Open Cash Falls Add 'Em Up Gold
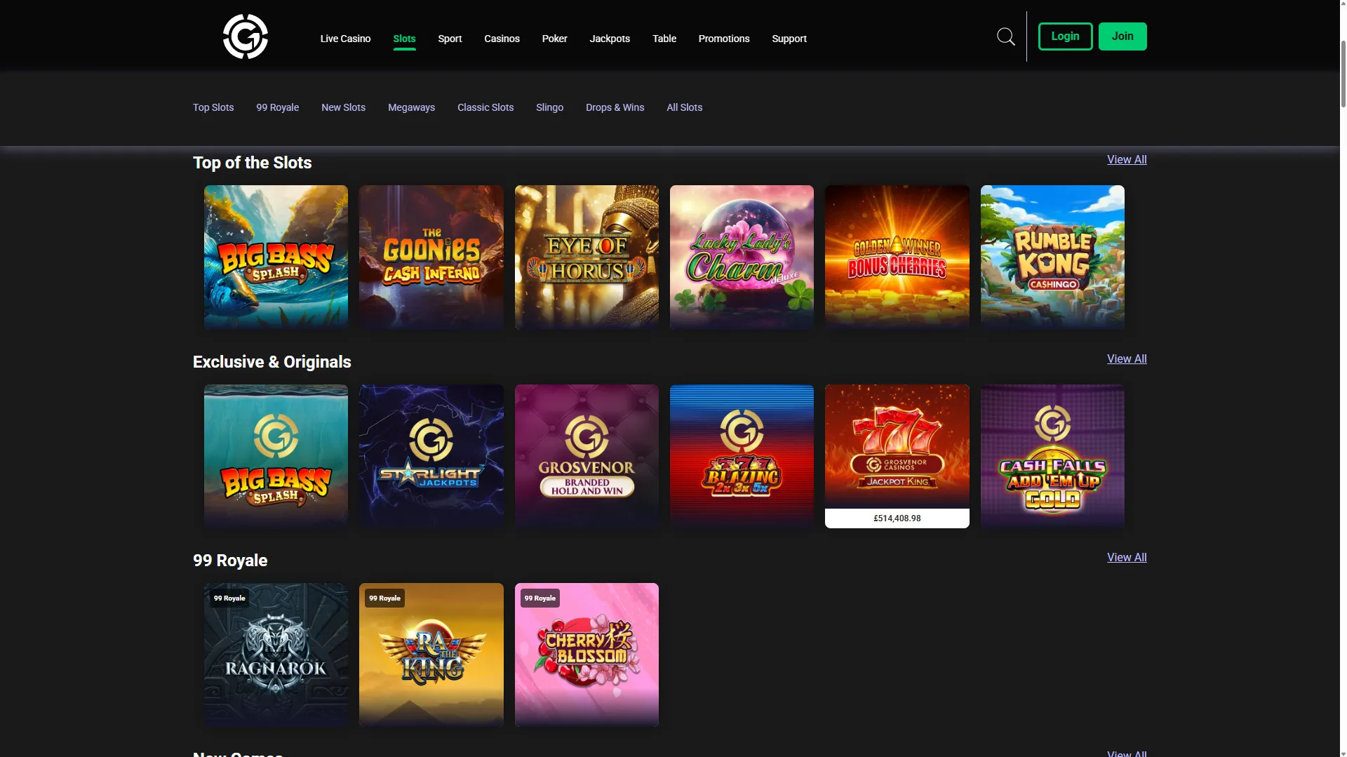This screenshot has height=757, width=1347. click(x=1052, y=456)
